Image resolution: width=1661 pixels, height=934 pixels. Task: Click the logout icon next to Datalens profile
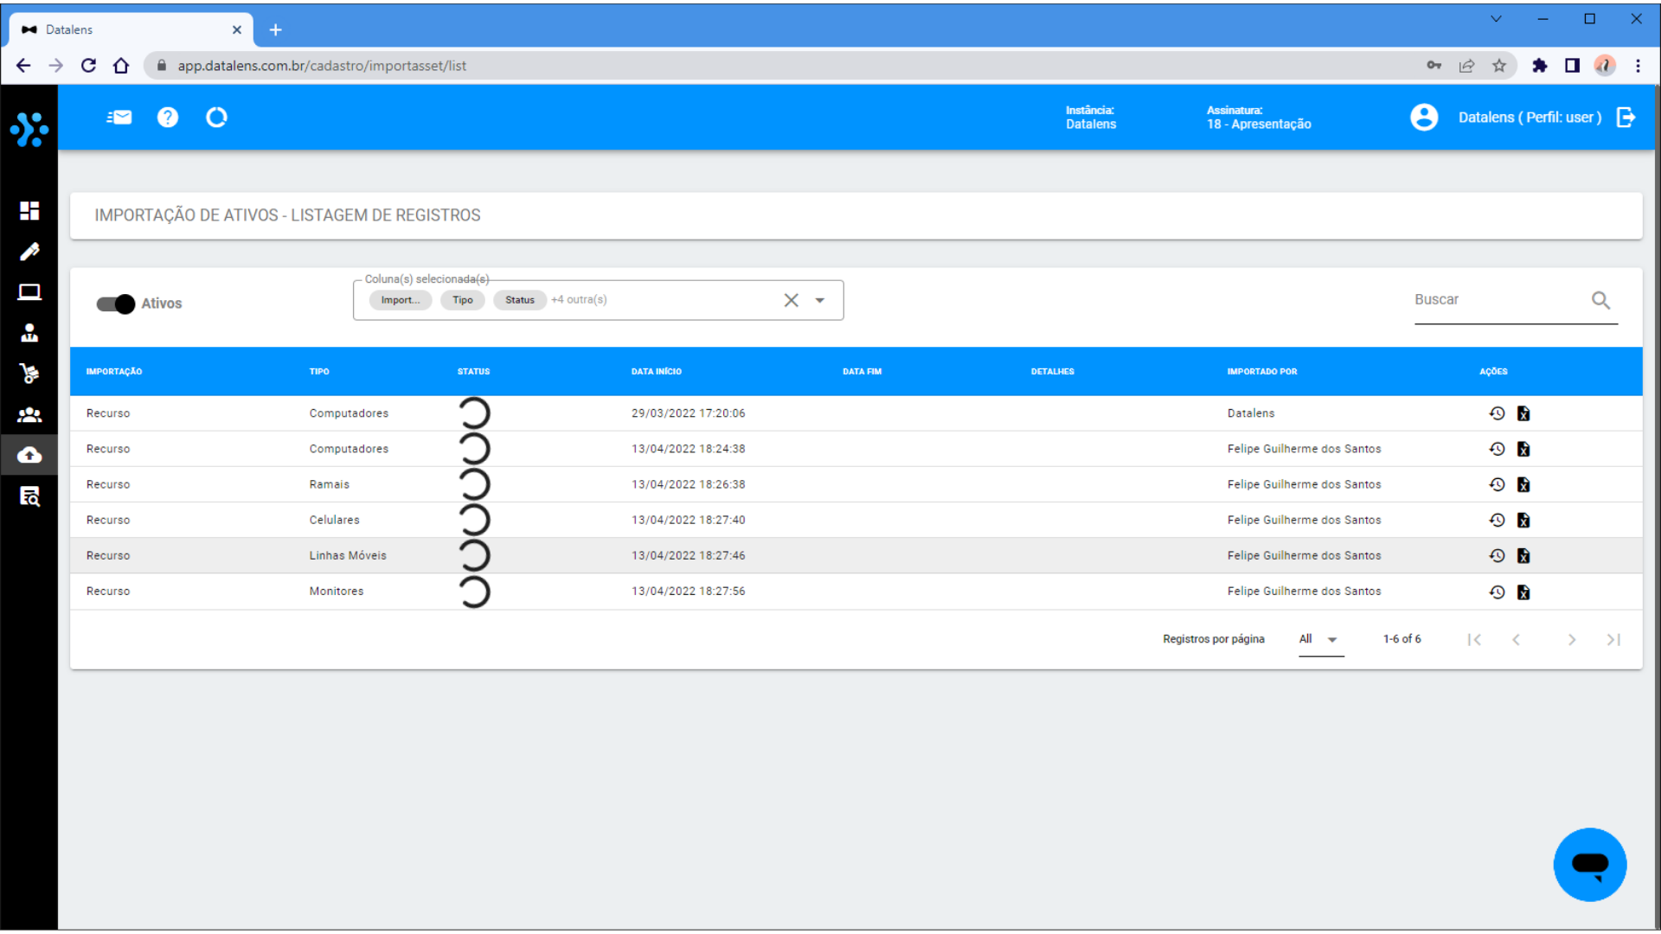coord(1626,118)
